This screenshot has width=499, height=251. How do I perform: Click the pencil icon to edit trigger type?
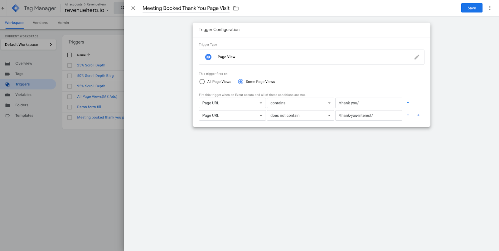(x=417, y=57)
